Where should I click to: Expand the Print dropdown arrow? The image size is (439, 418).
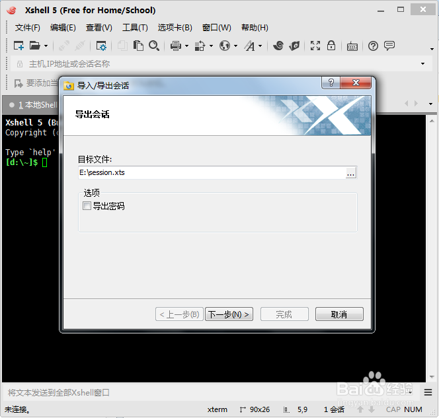[186, 46]
